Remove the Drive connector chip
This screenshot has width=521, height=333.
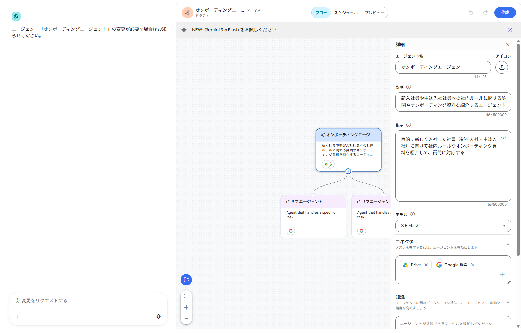(x=426, y=265)
